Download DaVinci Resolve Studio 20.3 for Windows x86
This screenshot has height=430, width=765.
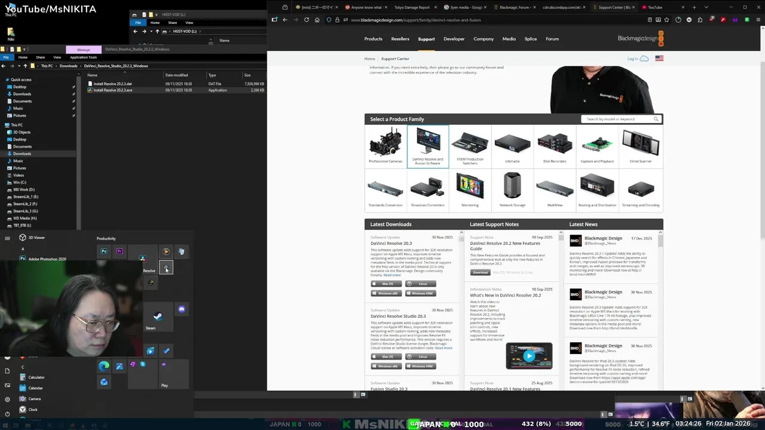(386, 366)
